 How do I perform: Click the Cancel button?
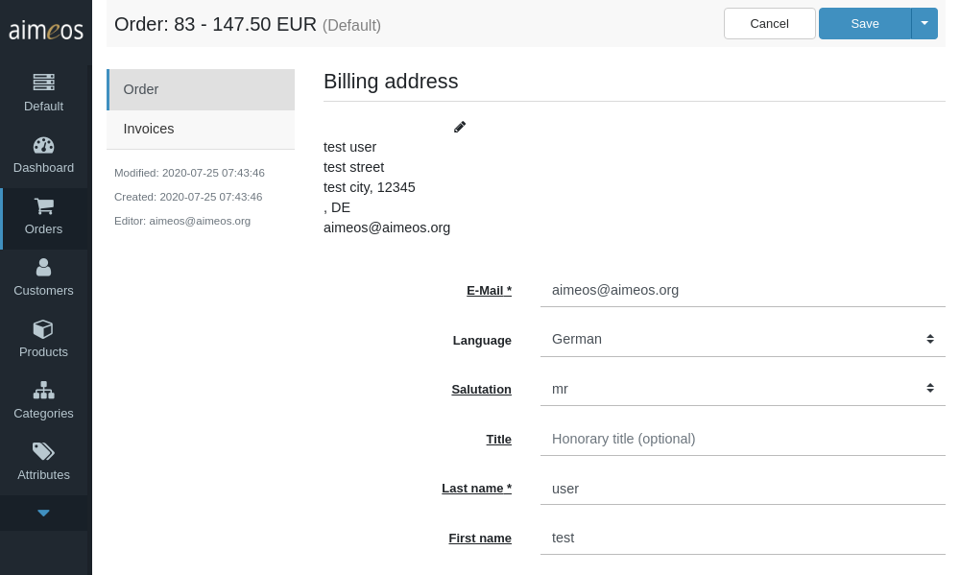(x=770, y=23)
